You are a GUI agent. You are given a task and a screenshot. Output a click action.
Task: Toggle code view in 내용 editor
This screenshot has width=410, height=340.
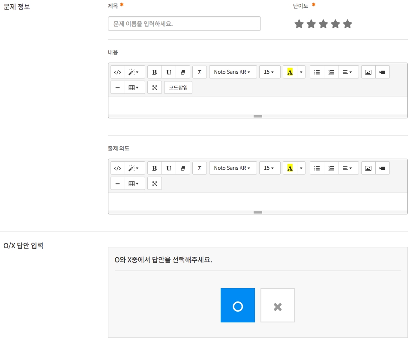pyautogui.click(x=118, y=72)
